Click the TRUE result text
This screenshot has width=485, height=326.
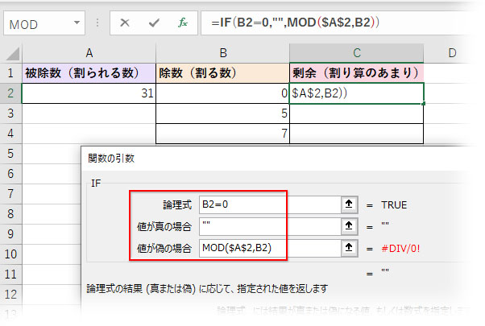click(x=394, y=205)
